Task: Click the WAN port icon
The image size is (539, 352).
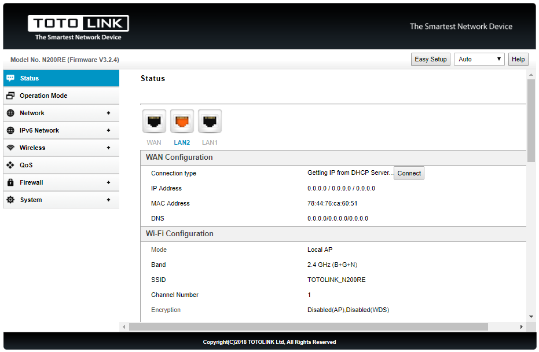Action: 154,121
